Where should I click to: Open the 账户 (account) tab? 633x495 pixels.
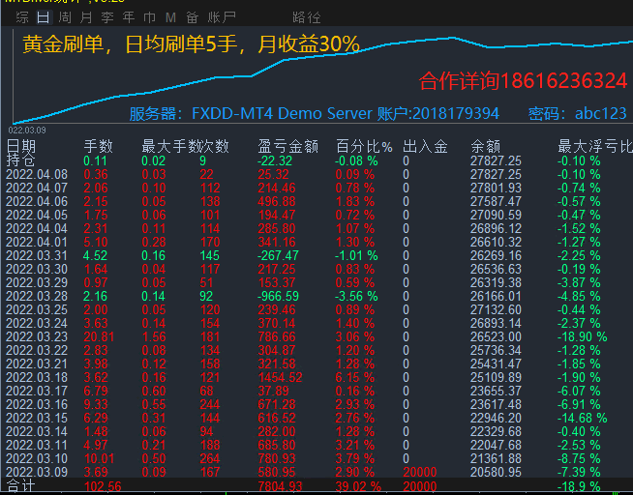[223, 17]
